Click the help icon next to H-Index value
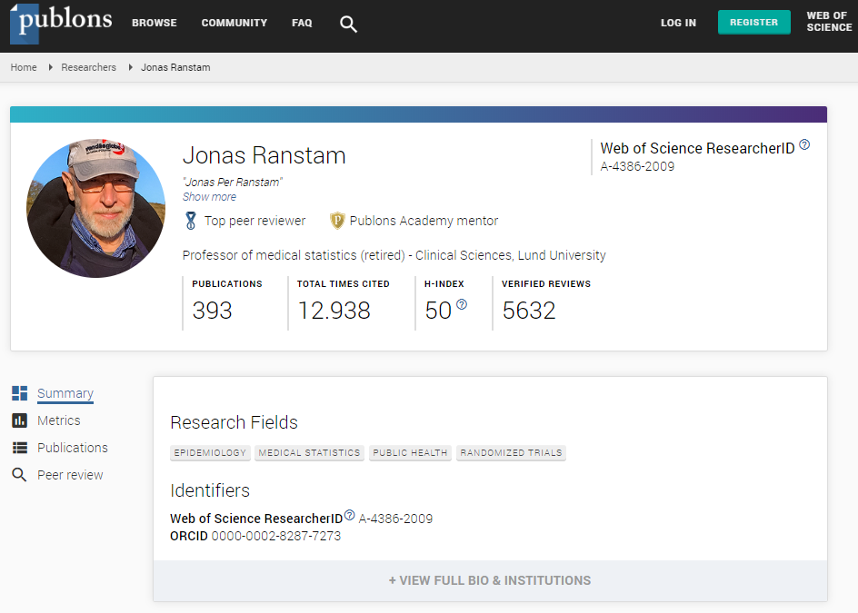This screenshot has width=858, height=613. point(462,304)
